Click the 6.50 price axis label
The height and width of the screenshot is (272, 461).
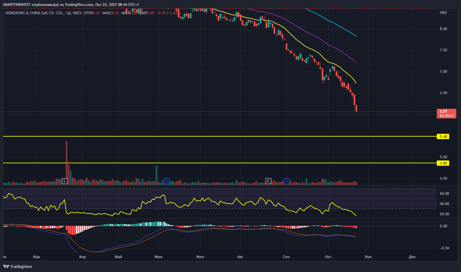443,93
